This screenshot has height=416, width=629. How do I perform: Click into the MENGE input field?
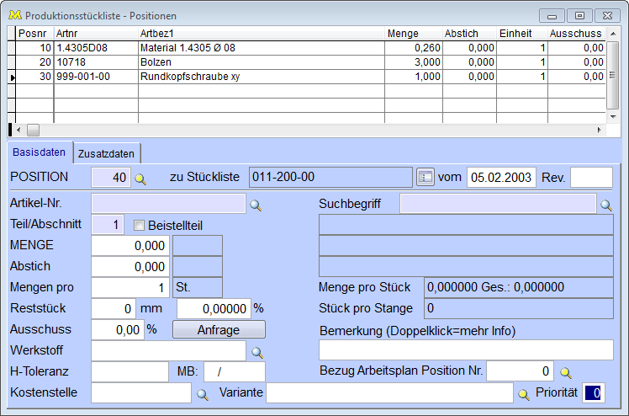click(x=130, y=245)
